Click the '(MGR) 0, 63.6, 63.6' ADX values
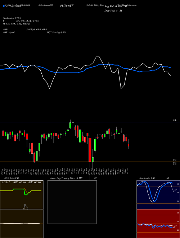Image resolution: width=180 pixels, height=238 pixels. (37, 30)
